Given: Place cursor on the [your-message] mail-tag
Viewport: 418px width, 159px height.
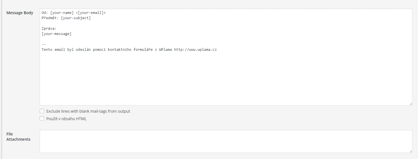Looking at the screenshot, I should [x=57, y=34].
